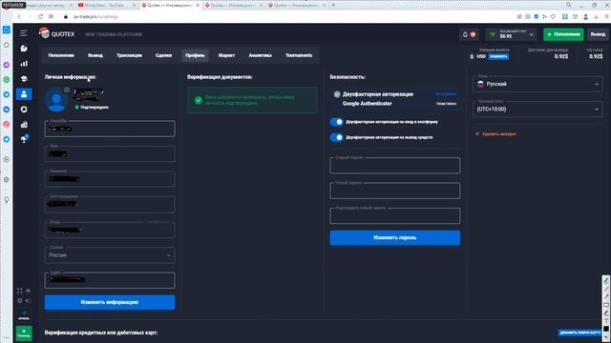
Task: Switch to the Аналитика tab
Action: point(260,55)
